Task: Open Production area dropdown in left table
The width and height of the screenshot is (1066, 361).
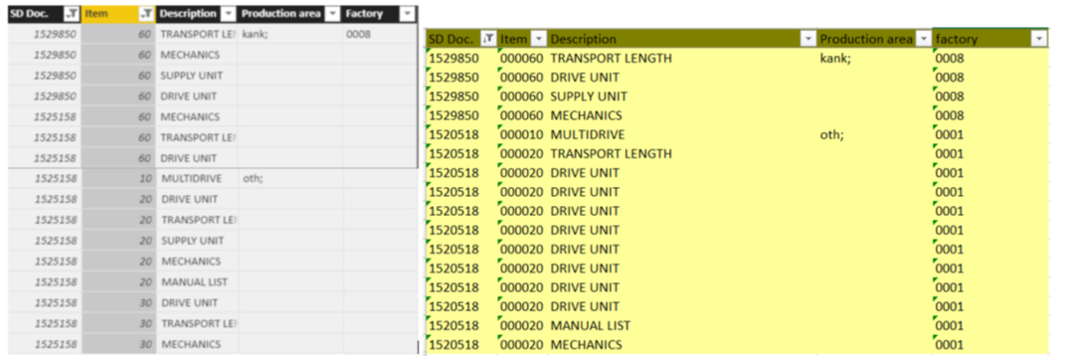Action: pos(332,14)
